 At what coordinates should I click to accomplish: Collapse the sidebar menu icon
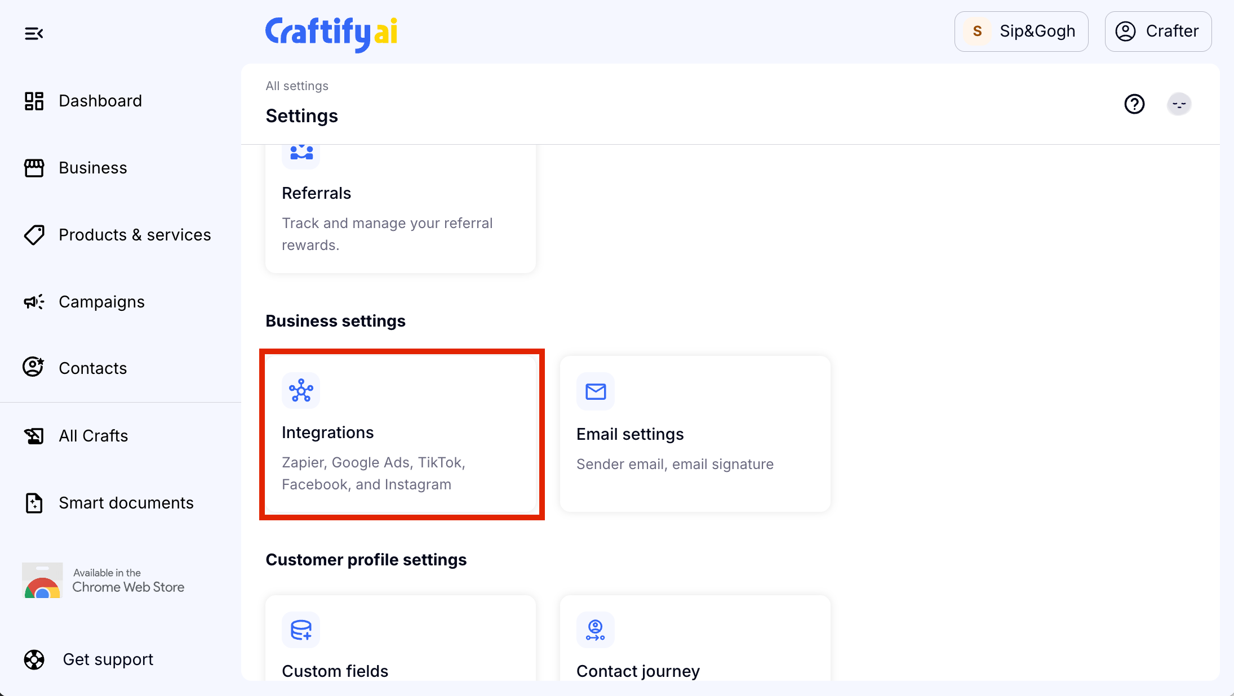point(34,34)
